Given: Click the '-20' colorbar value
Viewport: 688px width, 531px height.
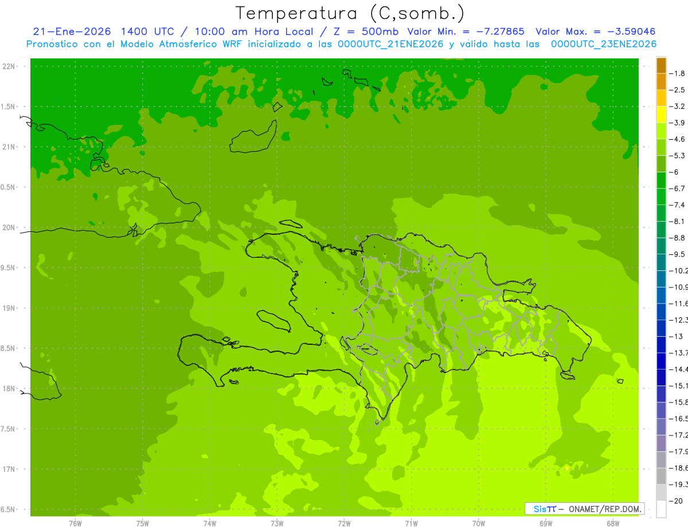Looking at the screenshot, I should pos(675,501).
